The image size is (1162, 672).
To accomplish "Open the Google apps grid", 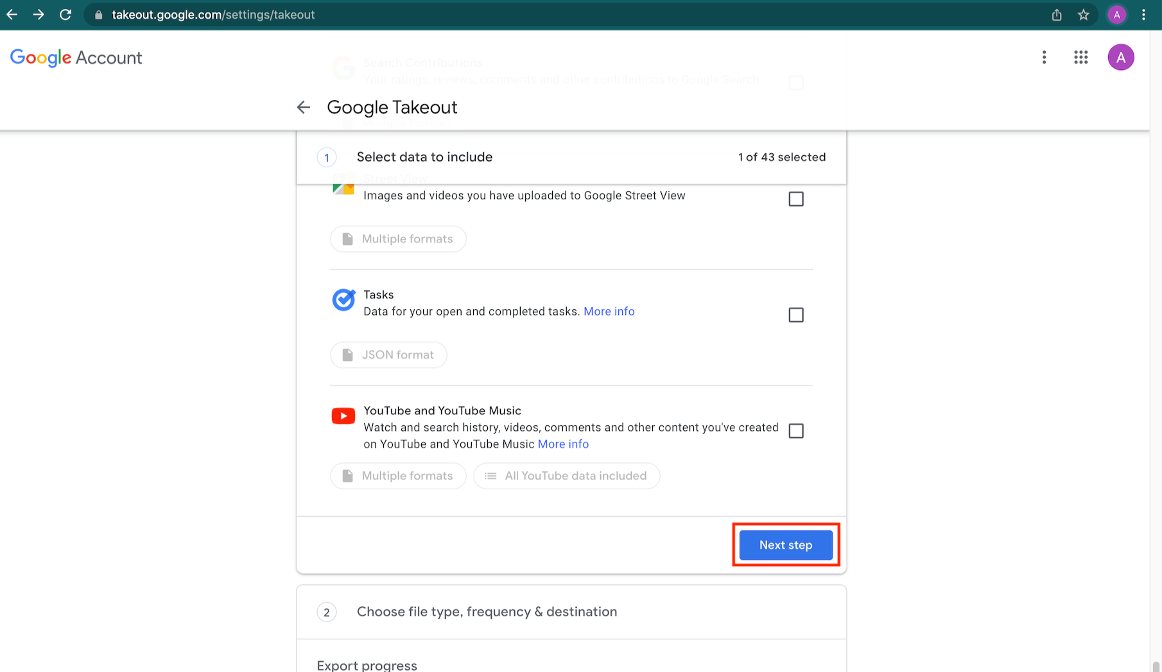I will point(1081,58).
